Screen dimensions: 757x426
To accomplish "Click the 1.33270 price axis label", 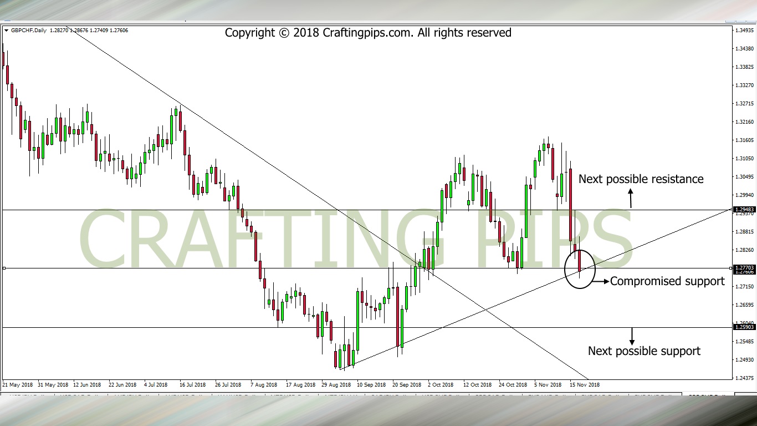I will pyautogui.click(x=745, y=85).
